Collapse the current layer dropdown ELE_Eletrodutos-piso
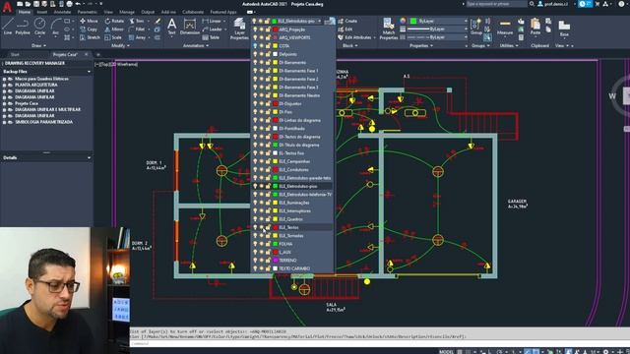 pyautogui.click(x=319, y=21)
